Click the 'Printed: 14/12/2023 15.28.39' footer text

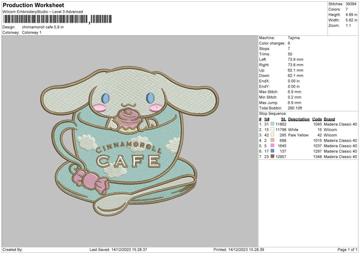(239, 250)
